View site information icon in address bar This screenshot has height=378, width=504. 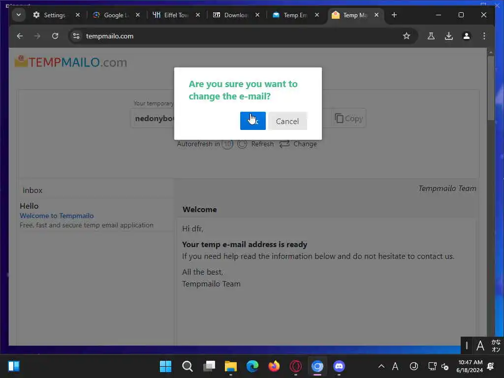[76, 36]
